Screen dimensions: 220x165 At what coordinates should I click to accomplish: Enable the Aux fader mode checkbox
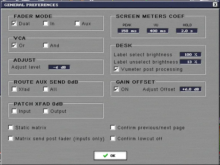[77, 23]
